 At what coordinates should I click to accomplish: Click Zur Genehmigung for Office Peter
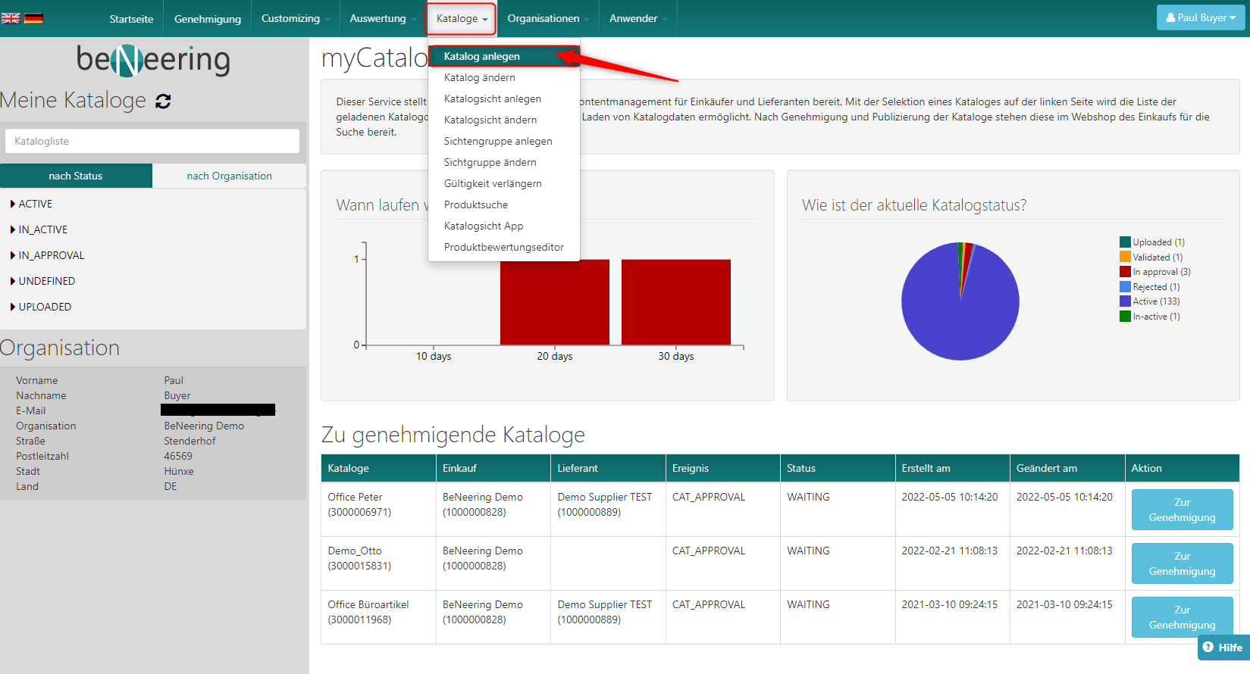[1182, 510]
